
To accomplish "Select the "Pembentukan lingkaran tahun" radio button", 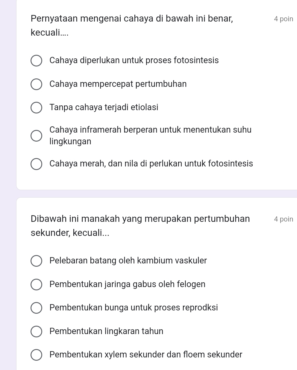I will [37, 331].
